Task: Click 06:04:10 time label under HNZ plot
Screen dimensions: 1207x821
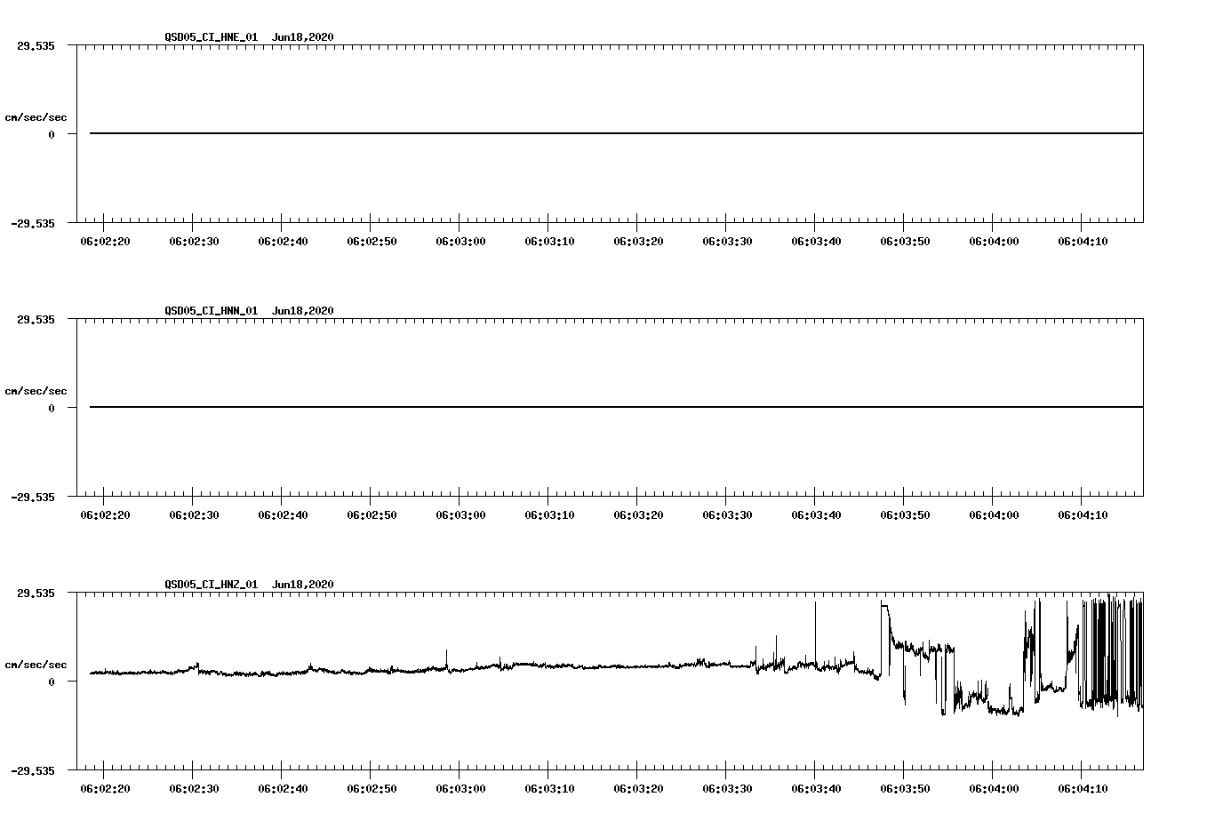Action: (1083, 788)
